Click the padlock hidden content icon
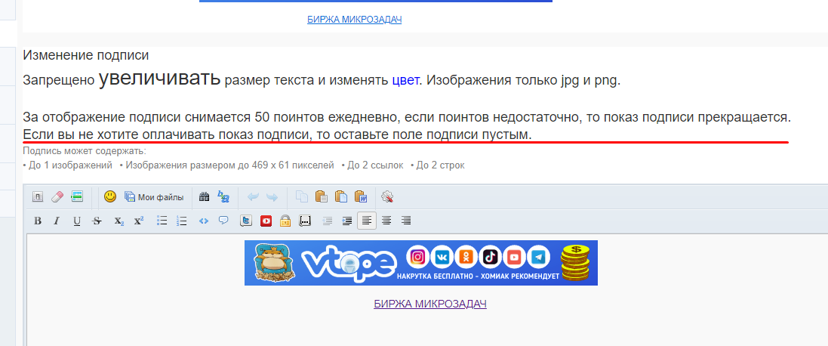This screenshot has width=828, height=346. (285, 221)
